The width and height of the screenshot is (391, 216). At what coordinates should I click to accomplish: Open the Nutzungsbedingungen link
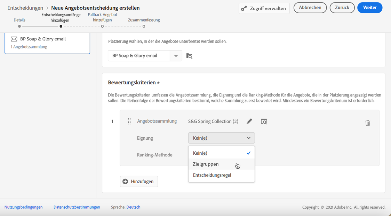(24, 207)
